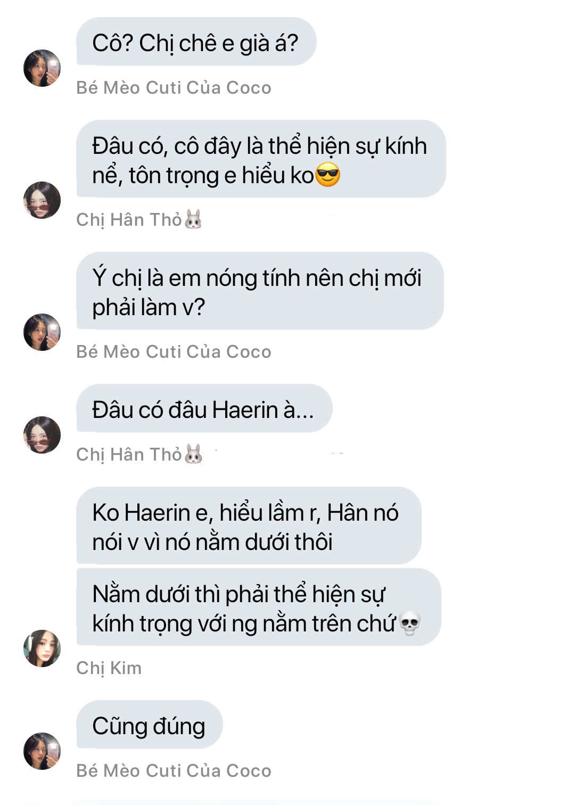Select the 'Đâu có, cô đây là thể hiện' bubble

click(x=261, y=159)
